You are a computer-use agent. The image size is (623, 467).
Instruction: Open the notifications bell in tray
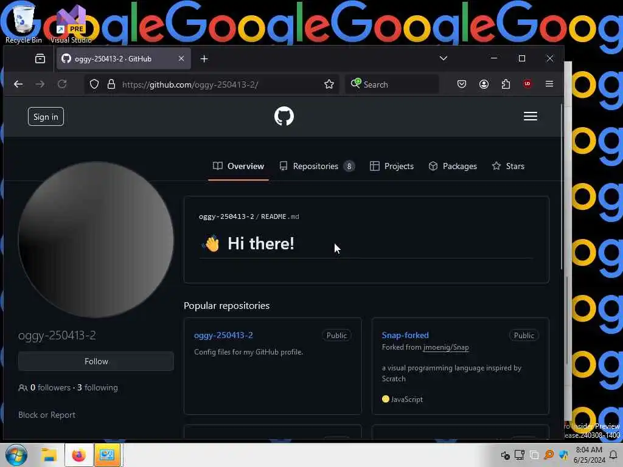[613, 455]
